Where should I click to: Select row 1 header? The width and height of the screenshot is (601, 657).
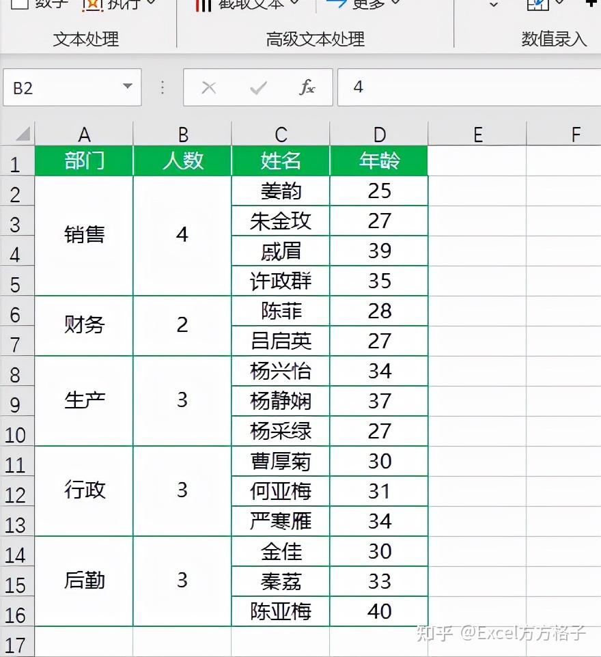(17, 161)
